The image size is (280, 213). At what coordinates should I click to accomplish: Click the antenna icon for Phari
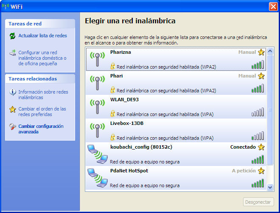97,83
